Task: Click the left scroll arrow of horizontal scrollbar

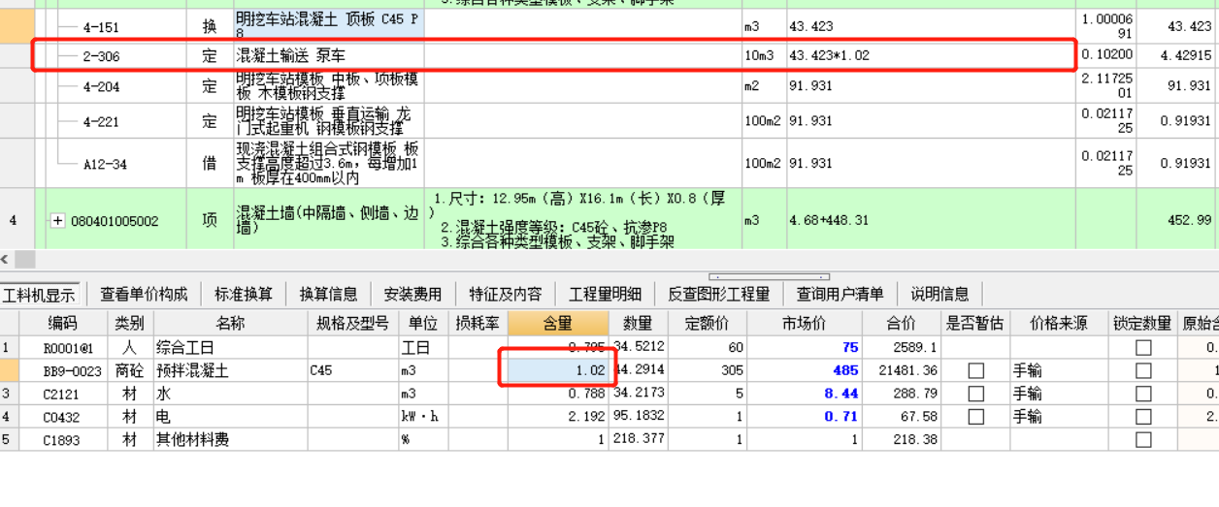Action: tap(6, 260)
